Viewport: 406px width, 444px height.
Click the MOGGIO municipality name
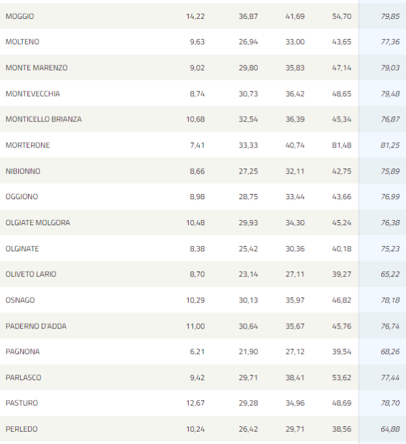tap(20, 16)
